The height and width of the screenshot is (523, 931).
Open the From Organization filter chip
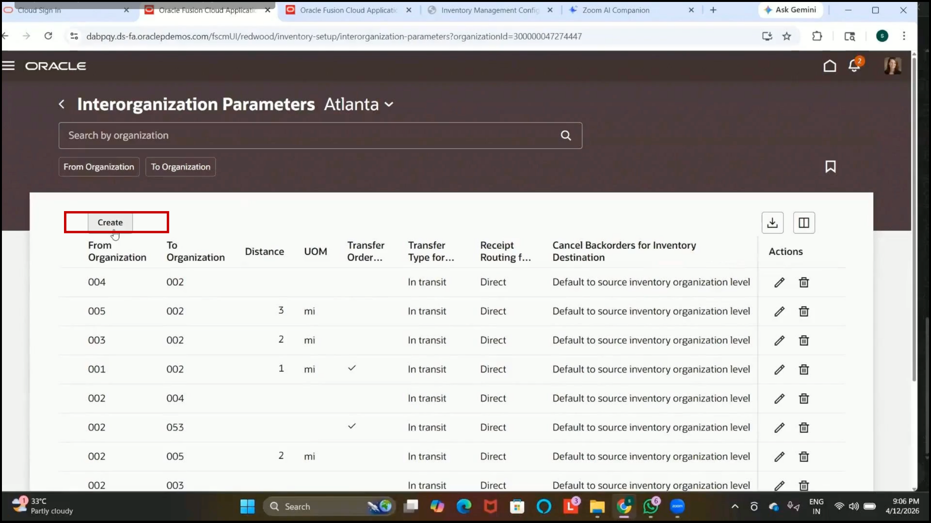(99, 167)
